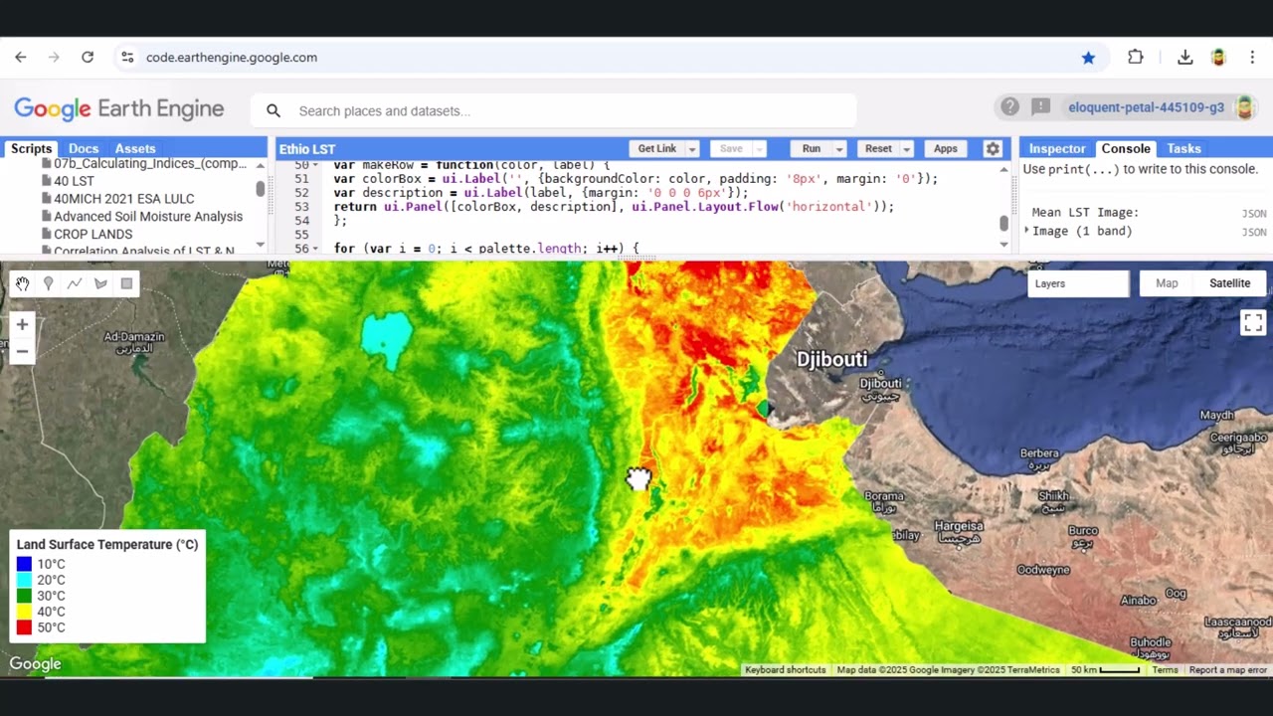Click the Reset button

point(878,149)
